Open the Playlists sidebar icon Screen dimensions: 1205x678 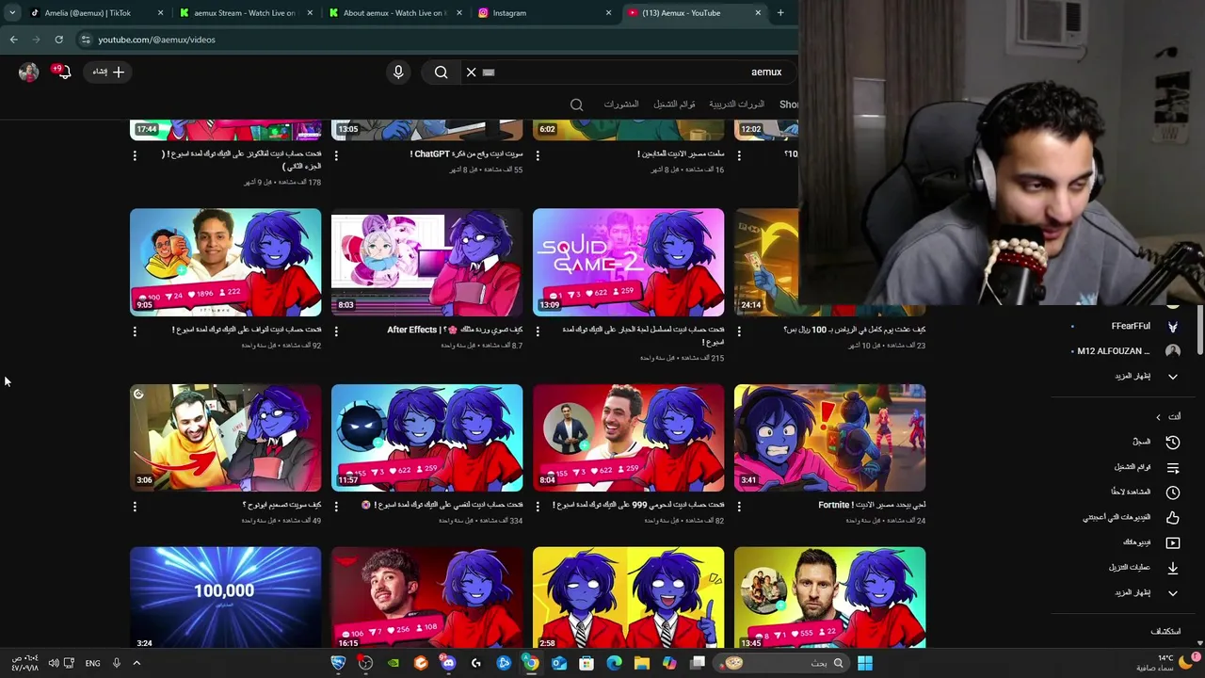1173,467
